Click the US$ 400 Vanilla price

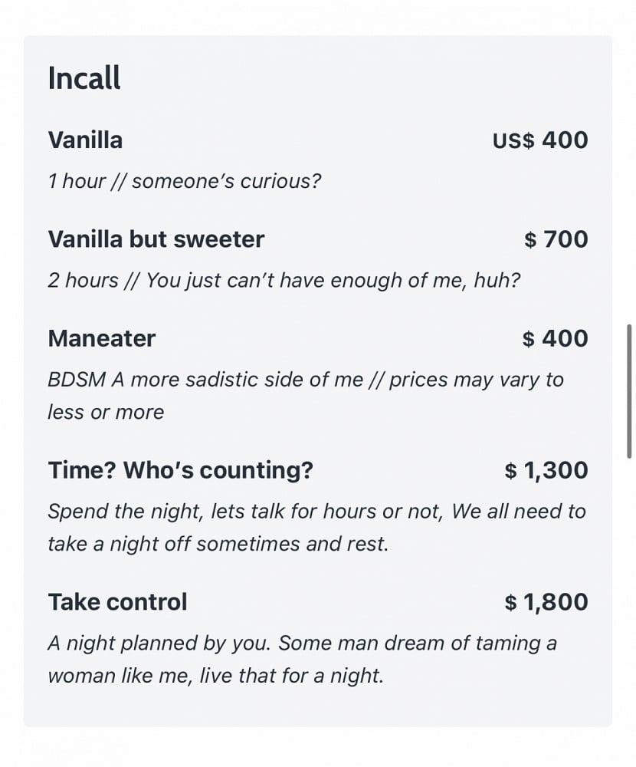pyautogui.click(x=540, y=140)
